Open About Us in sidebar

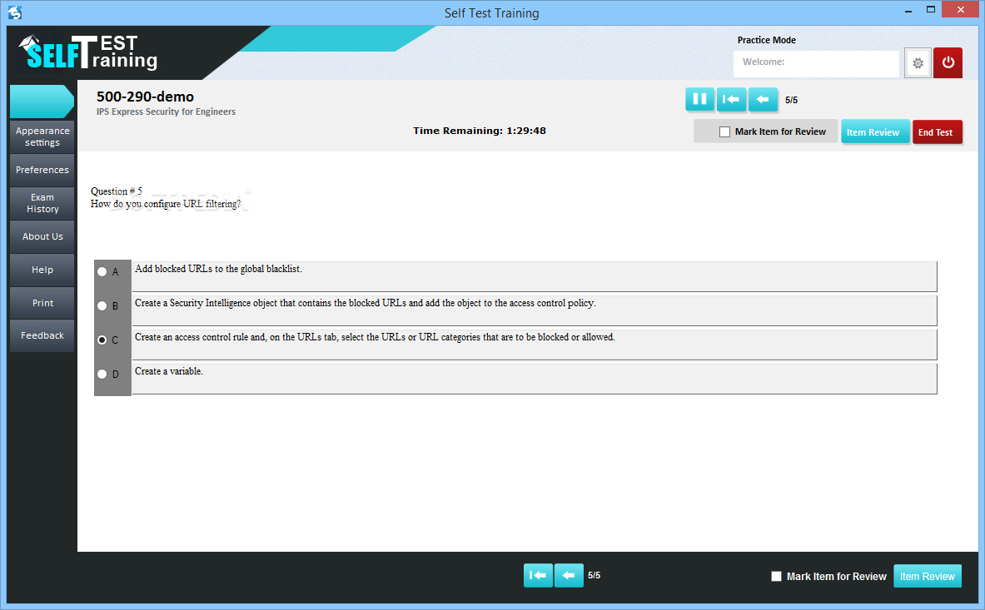coord(42,236)
